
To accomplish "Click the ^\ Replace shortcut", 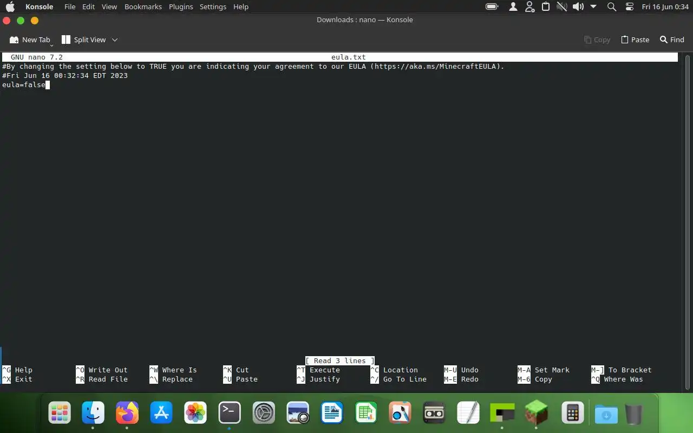I will click(x=171, y=379).
